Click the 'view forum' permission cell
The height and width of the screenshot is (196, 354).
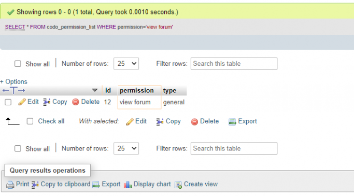(139, 102)
